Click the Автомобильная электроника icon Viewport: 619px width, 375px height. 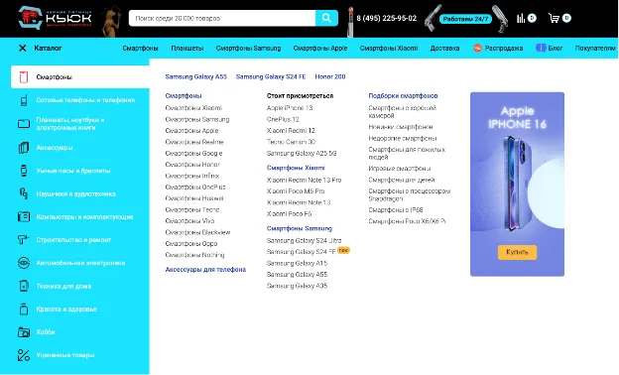[x=24, y=263]
